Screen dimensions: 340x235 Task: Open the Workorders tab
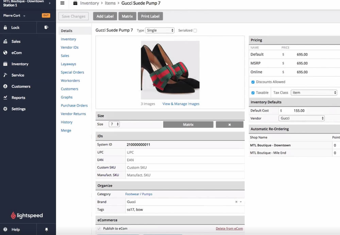[x=70, y=81]
